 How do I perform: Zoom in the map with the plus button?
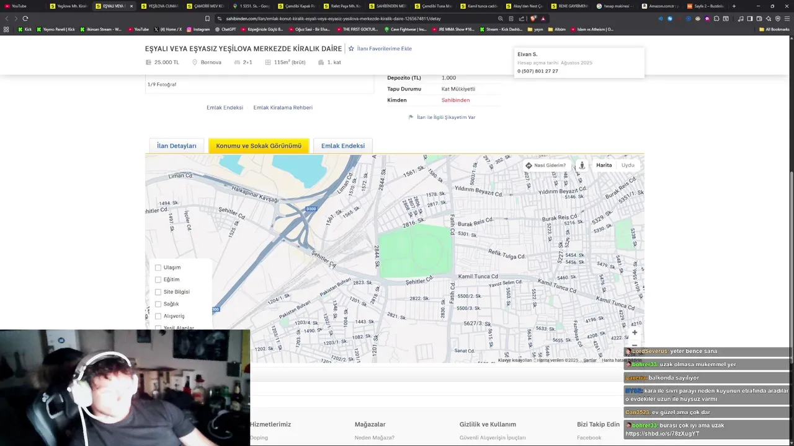[x=634, y=333]
